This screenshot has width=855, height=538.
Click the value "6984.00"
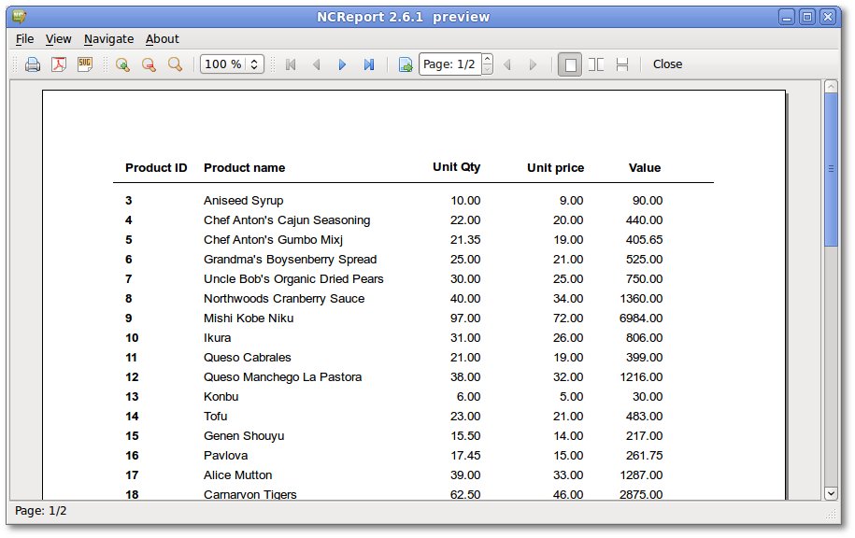coord(641,319)
